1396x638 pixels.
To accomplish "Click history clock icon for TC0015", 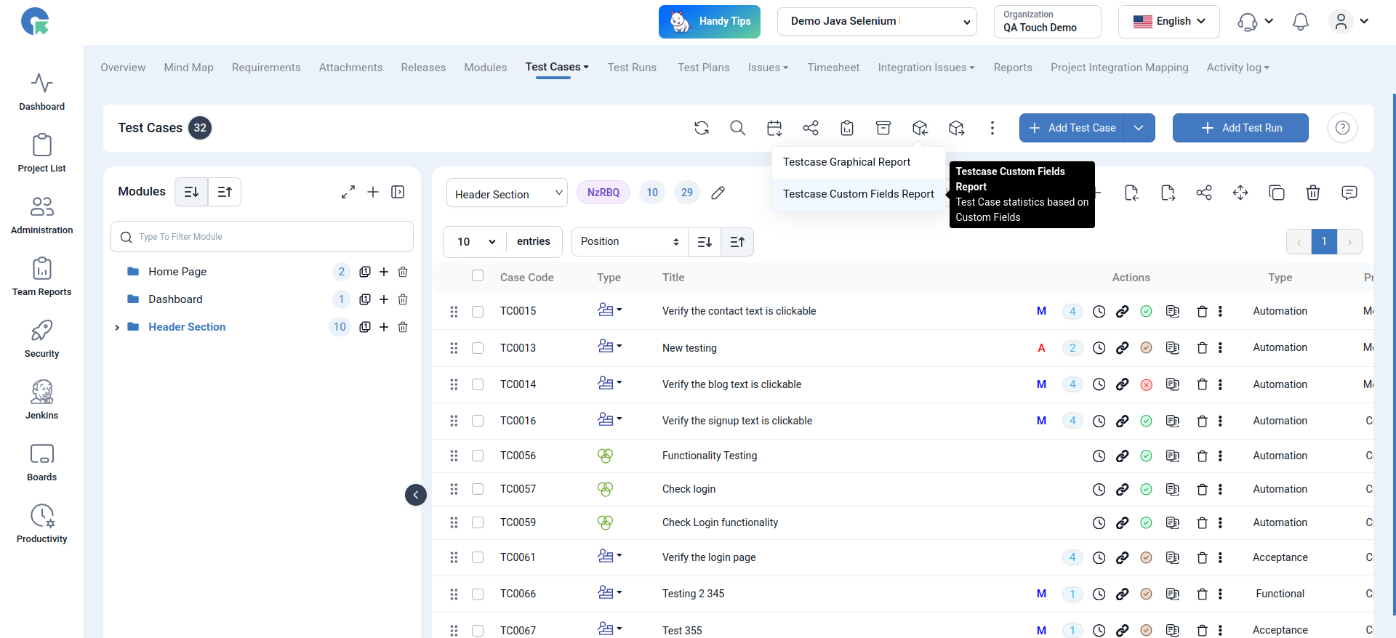I will pyautogui.click(x=1099, y=312).
